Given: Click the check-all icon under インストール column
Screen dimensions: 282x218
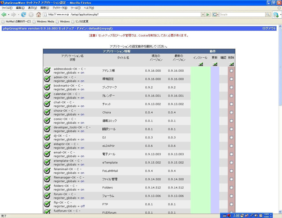Looking at the screenshot, I should tap(201, 64).
